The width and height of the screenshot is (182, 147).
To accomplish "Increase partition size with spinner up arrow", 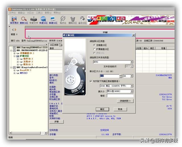I will (x=121, y=75).
